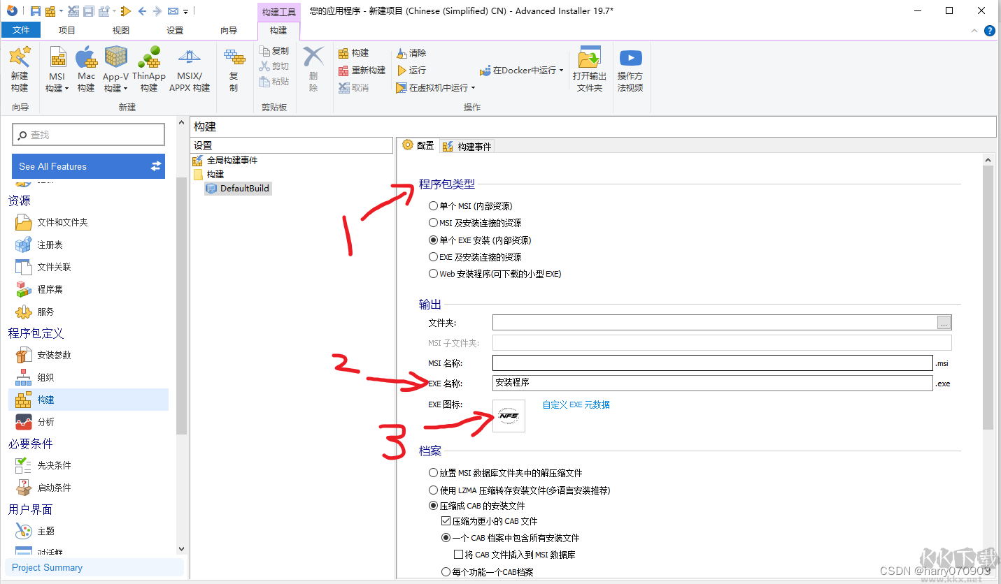Open the 分析 panel in sidebar
Viewport: 1001px width, 584px height.
point(45,422)
